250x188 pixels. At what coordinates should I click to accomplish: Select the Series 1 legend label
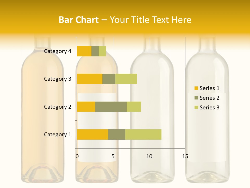(209, 88)
